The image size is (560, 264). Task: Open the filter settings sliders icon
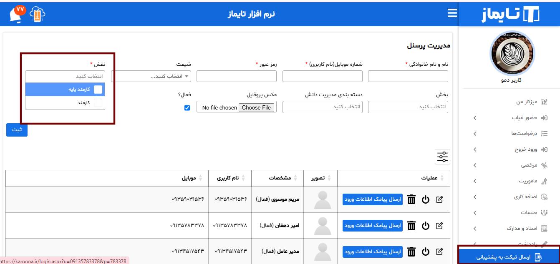(x=442, y=157)
